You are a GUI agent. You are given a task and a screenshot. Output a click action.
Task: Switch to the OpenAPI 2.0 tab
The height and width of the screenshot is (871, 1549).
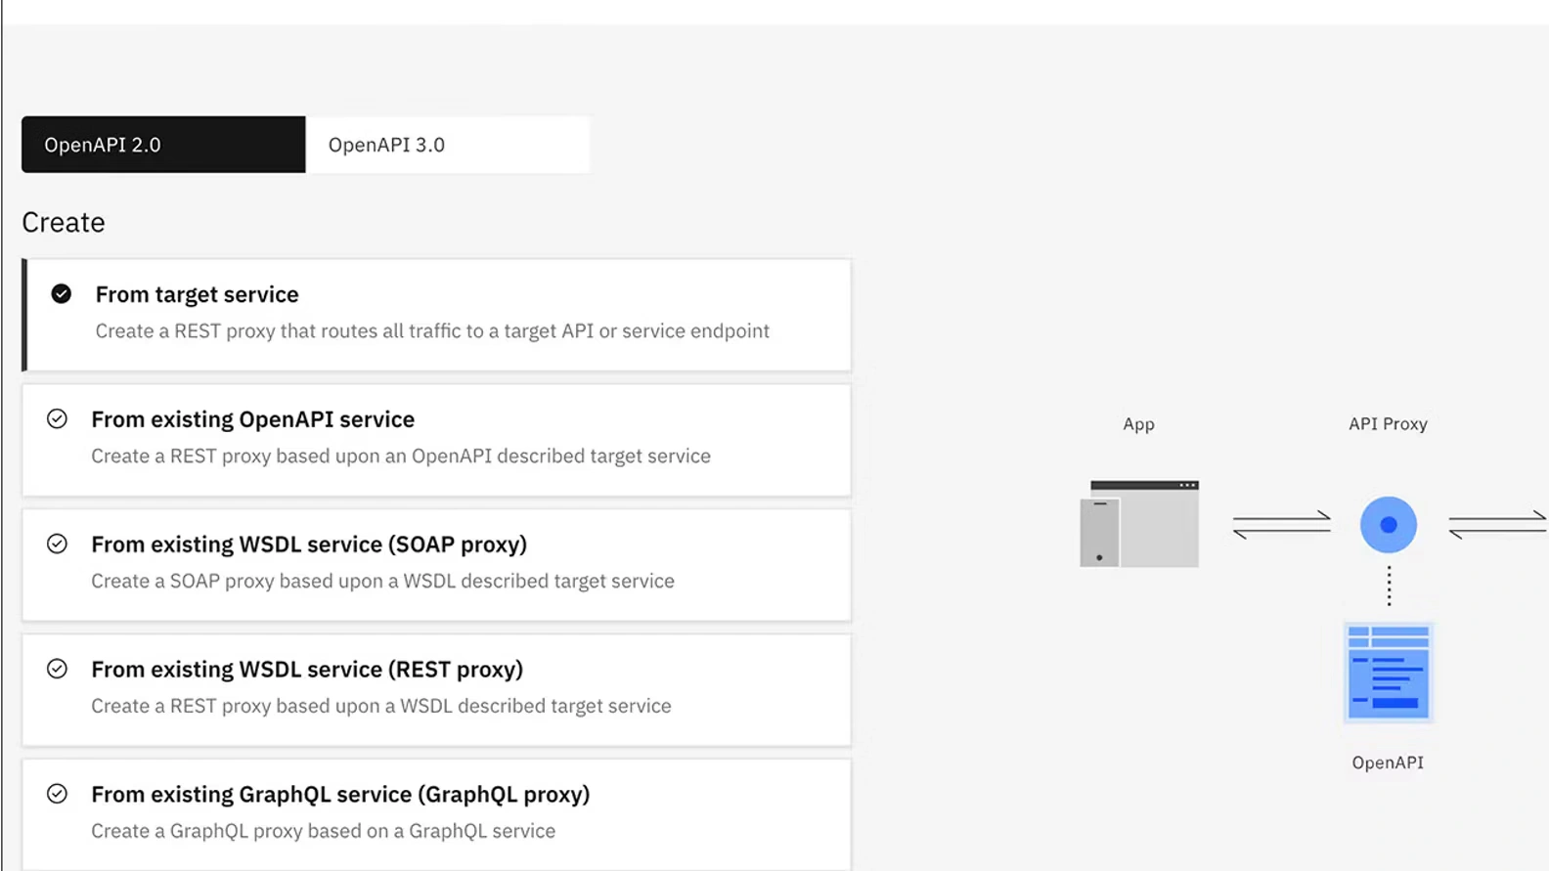click(x=163, y=145)
